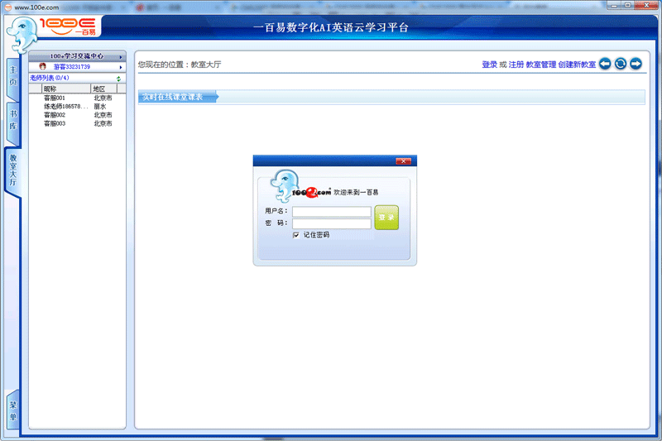
Task: Focus the 密码 input field
Action: coord(332,223)
